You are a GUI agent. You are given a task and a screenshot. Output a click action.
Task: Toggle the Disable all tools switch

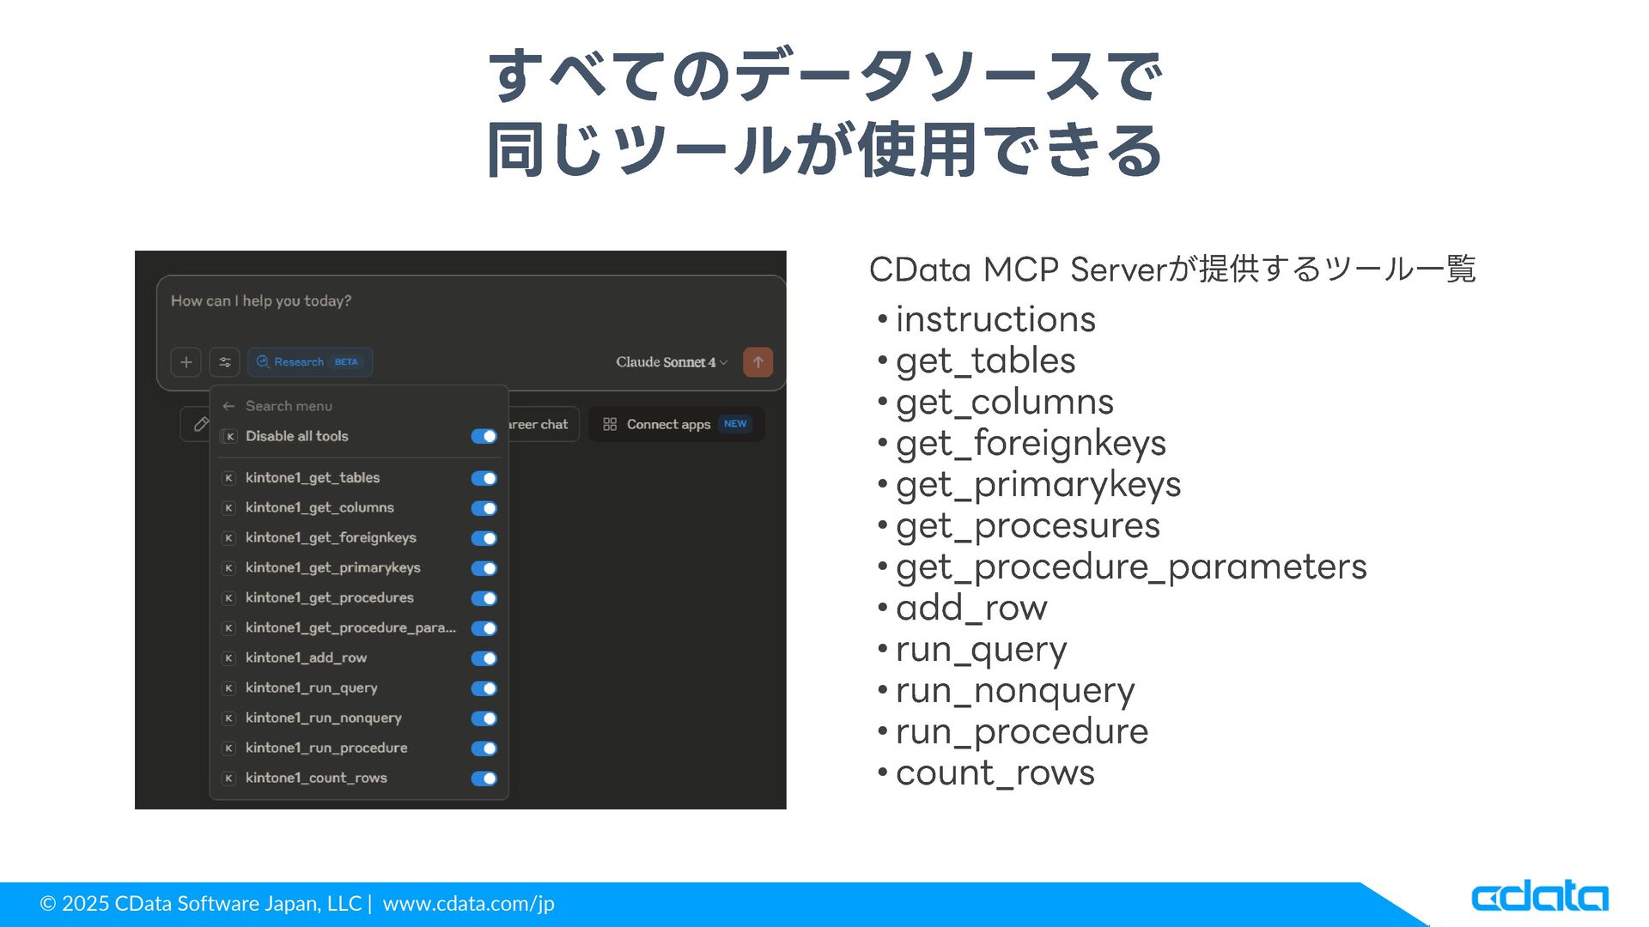coord(484,437)
